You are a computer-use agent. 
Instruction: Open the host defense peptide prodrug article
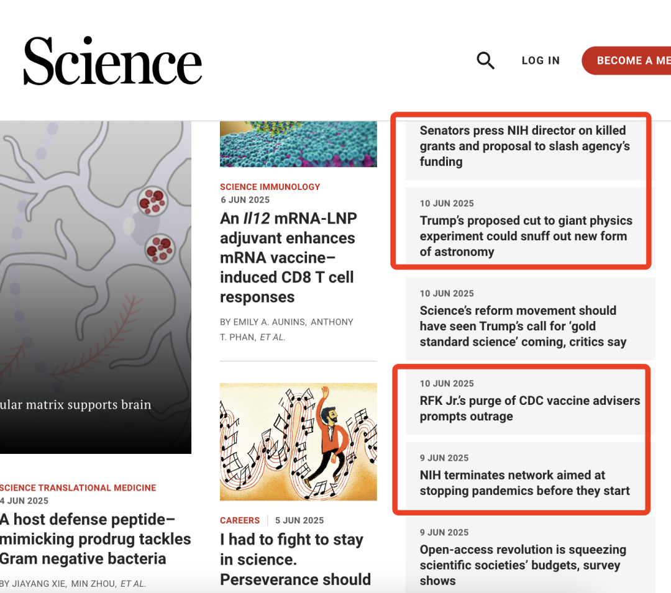click(x=94, y=538)
